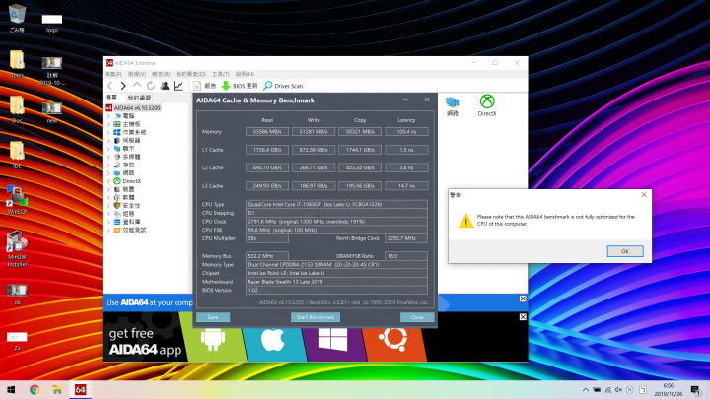Select the Recycle Bin desktop icon
The height and width of the screenshot is (399, 710).
[17, 19]
